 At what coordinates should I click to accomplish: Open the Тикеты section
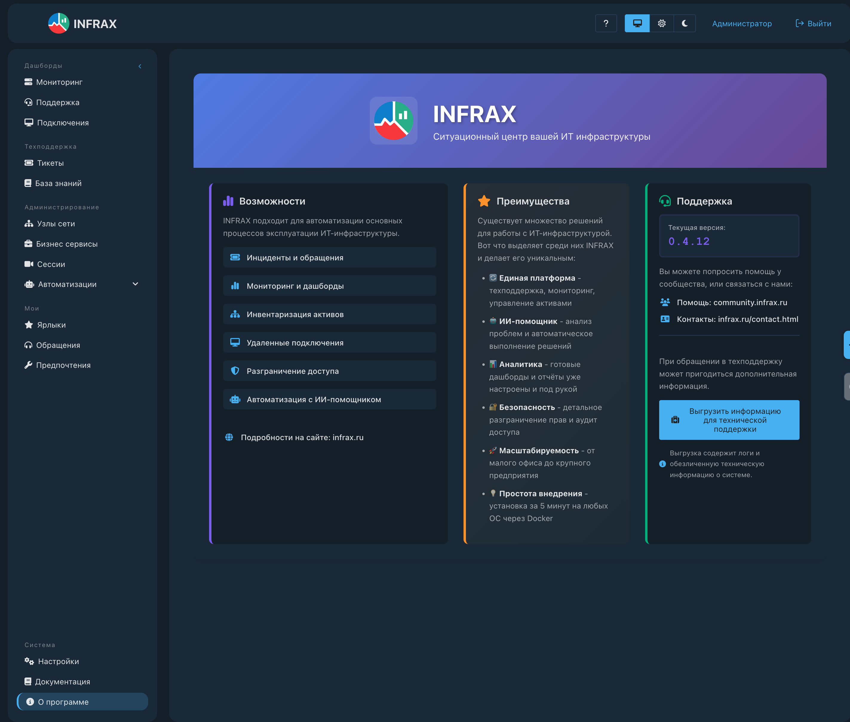50,163
